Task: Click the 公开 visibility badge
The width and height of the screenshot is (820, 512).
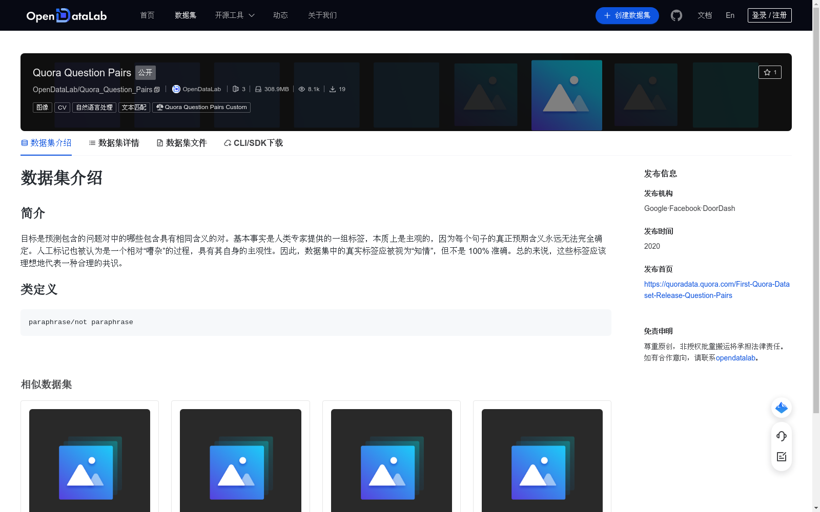Action: pyautogui.click(x=146, y=73)
